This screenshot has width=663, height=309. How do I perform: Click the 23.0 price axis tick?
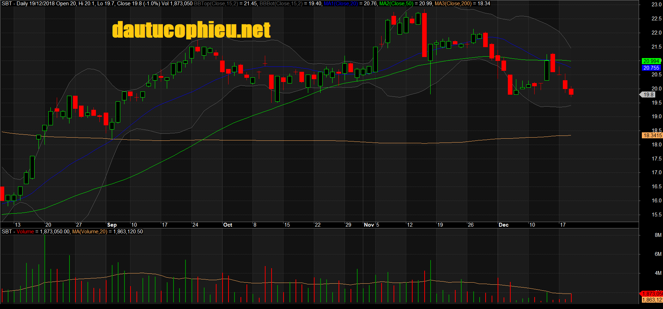656,5
